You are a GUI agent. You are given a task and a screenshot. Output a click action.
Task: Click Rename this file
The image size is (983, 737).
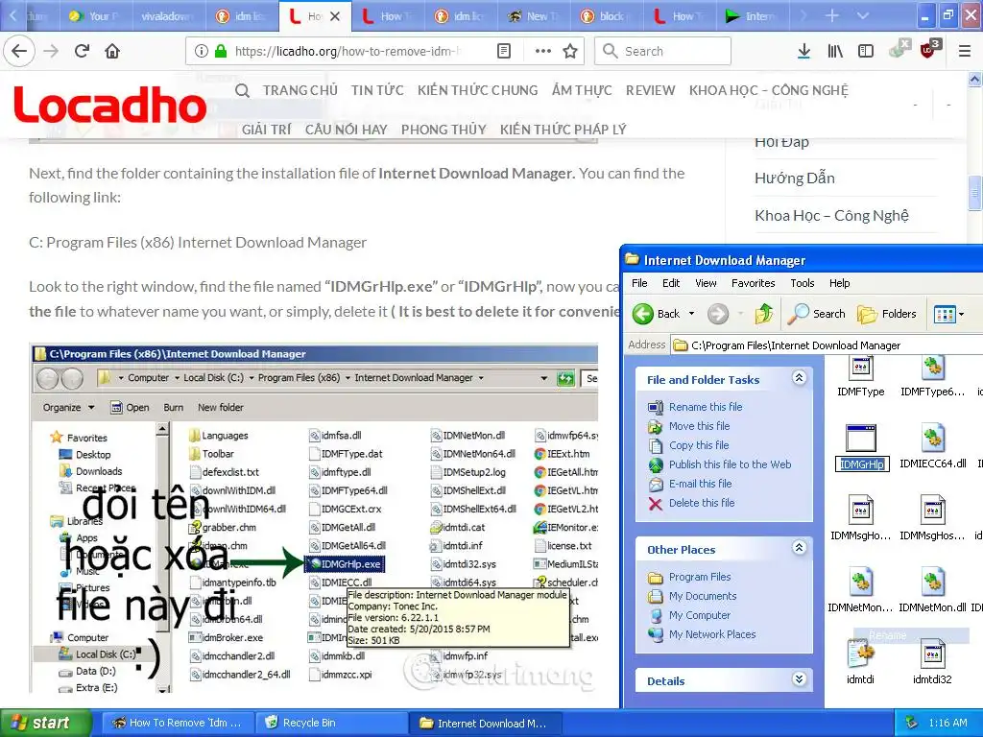[x=706, y=407]
